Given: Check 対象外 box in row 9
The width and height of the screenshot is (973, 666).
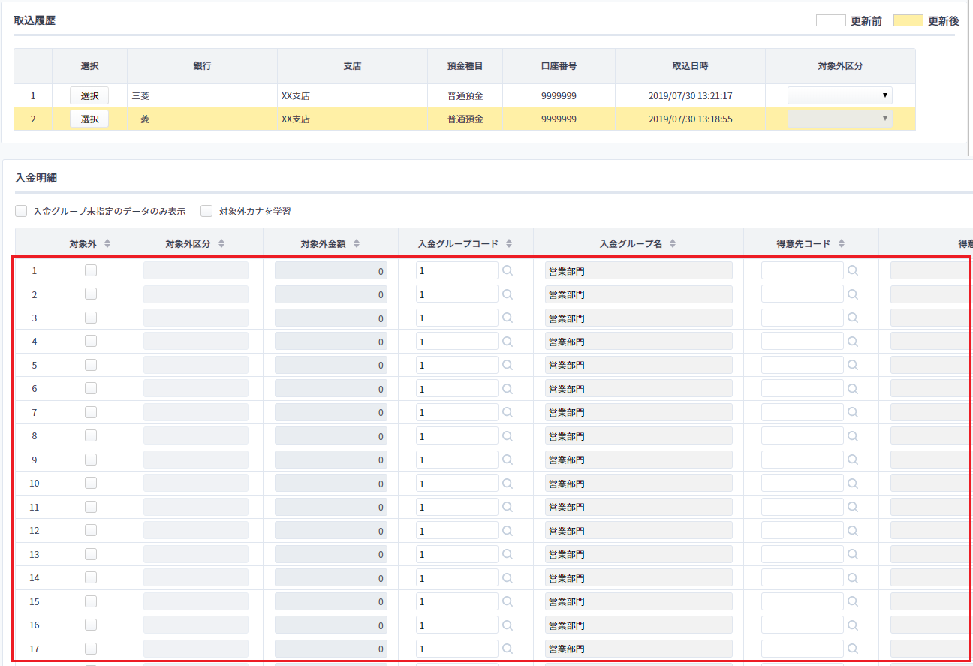Looking at the screenshot, I should pos(91,460).
